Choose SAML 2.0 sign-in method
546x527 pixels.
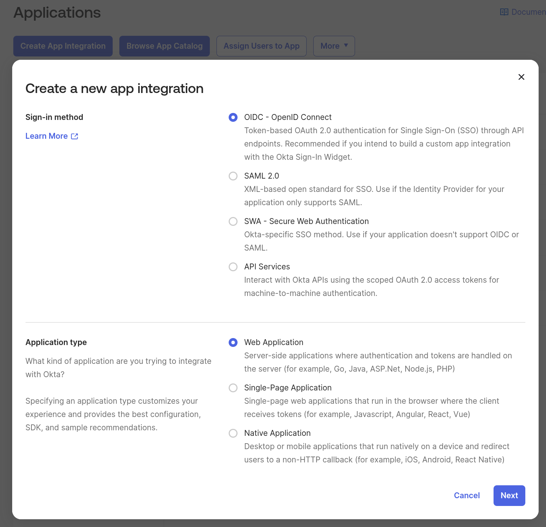pyautogui.click(x=233, y=176)
